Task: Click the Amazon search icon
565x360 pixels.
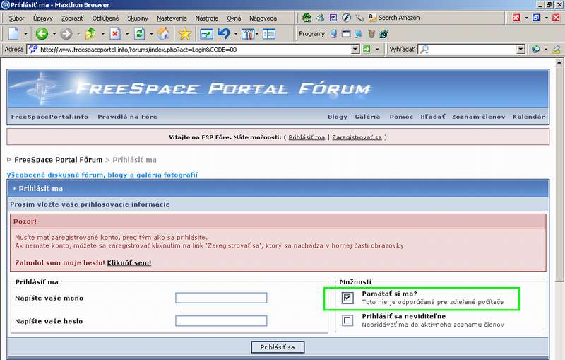Action: click(x=372, y=18)
